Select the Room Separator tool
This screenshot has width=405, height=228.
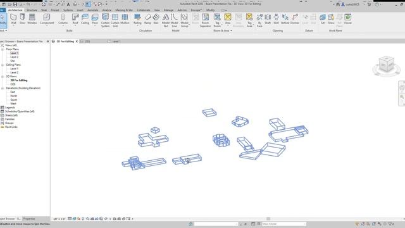click(205, 20)
